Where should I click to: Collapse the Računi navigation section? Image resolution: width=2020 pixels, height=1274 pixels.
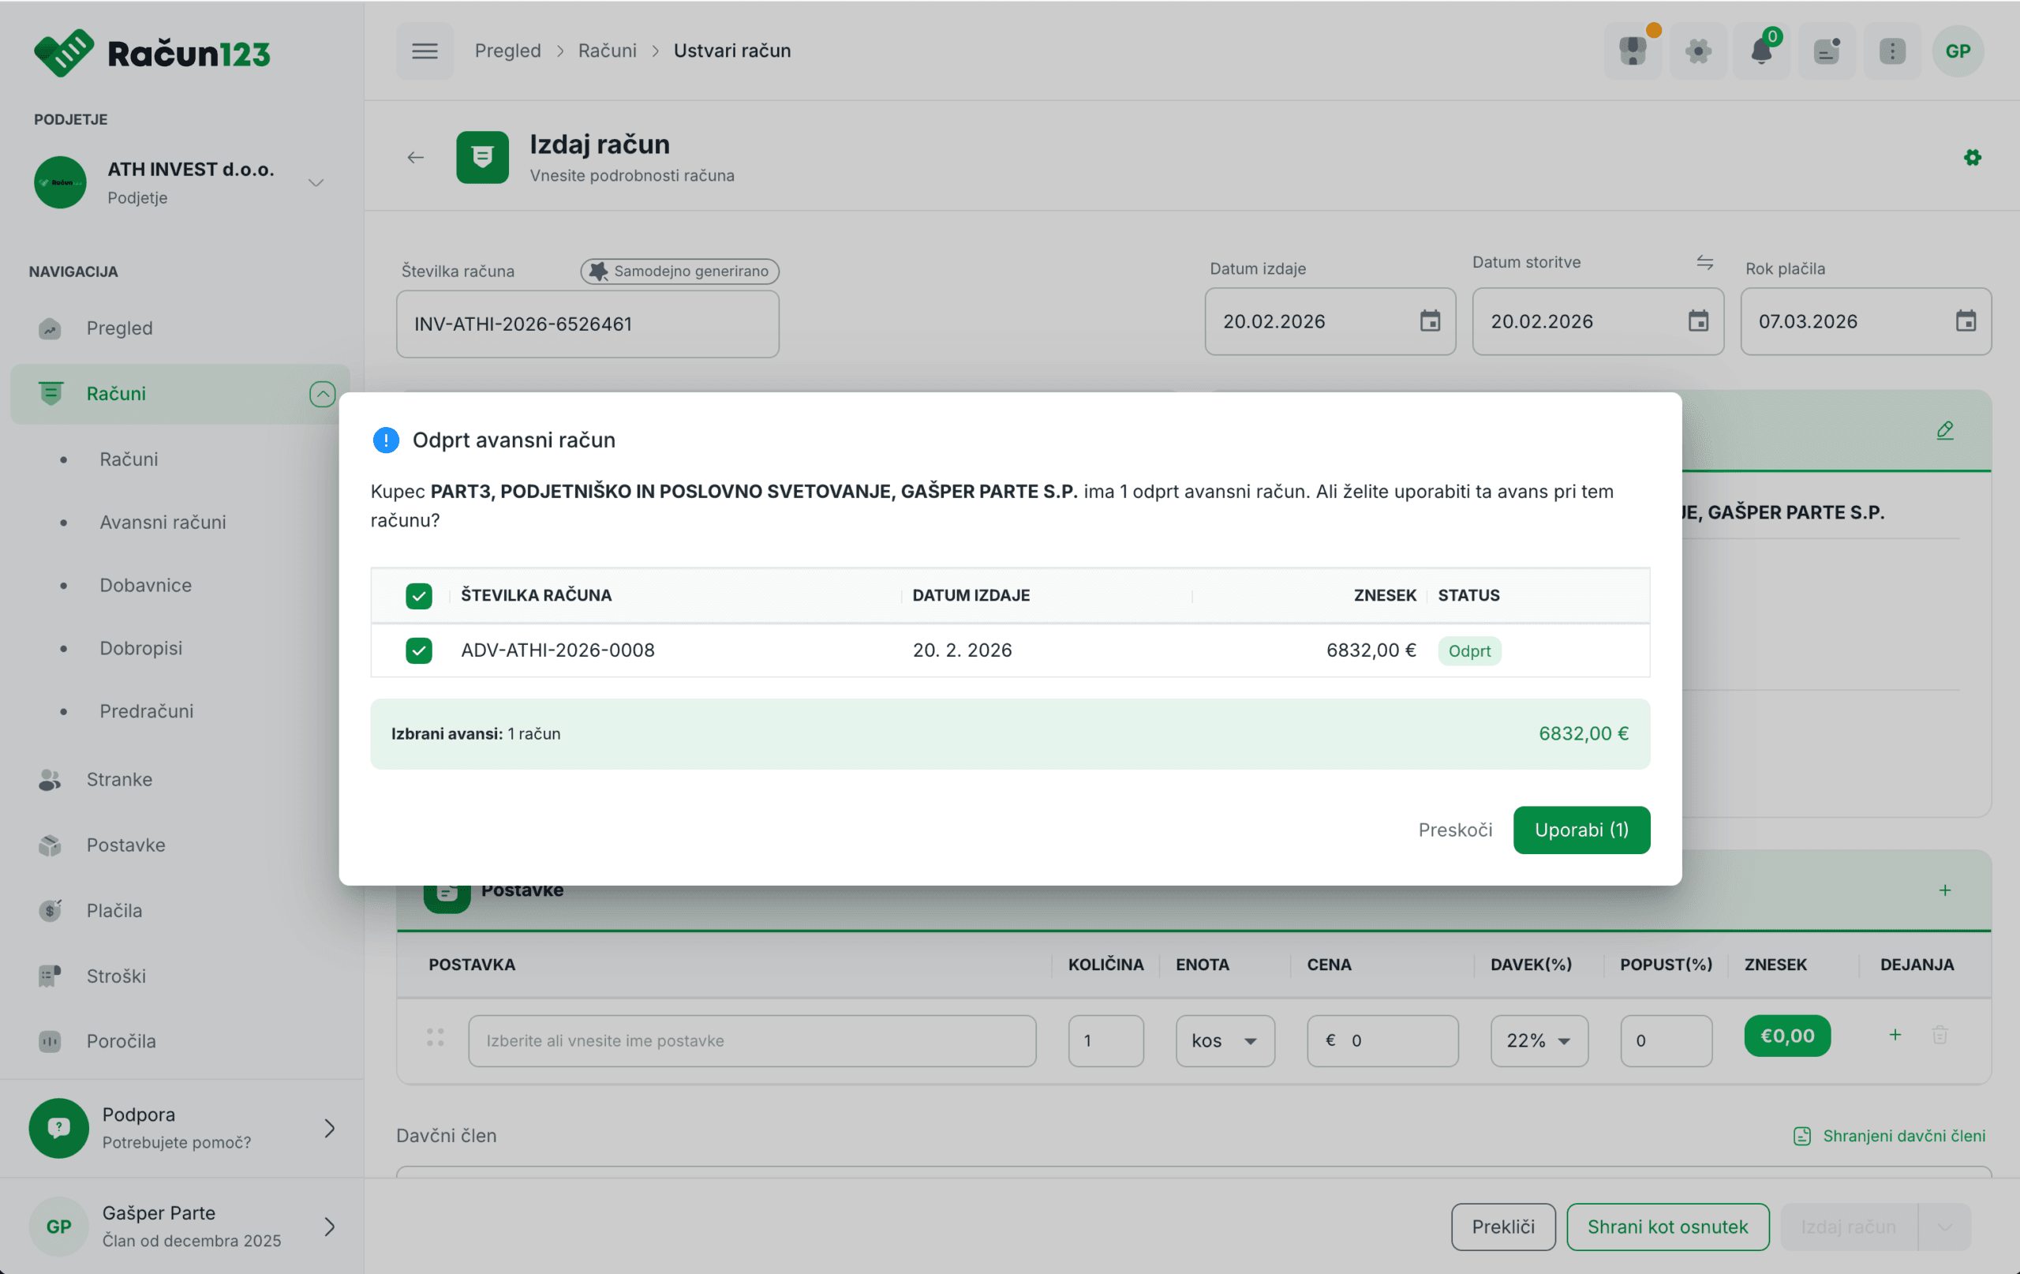click(322, 394)
